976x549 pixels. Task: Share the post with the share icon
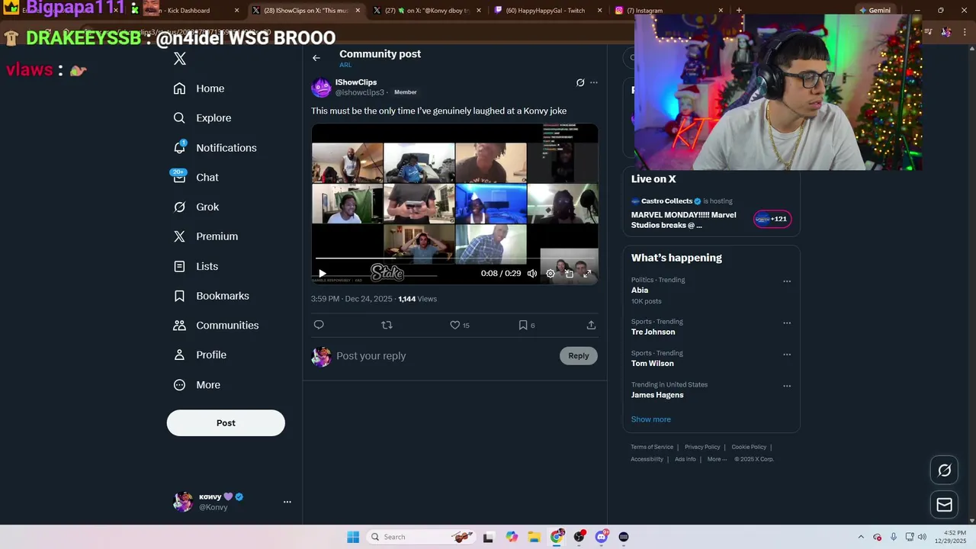pos(591,325)
